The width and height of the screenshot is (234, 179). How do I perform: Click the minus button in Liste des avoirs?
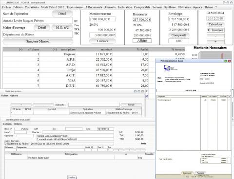pos(43,105)
